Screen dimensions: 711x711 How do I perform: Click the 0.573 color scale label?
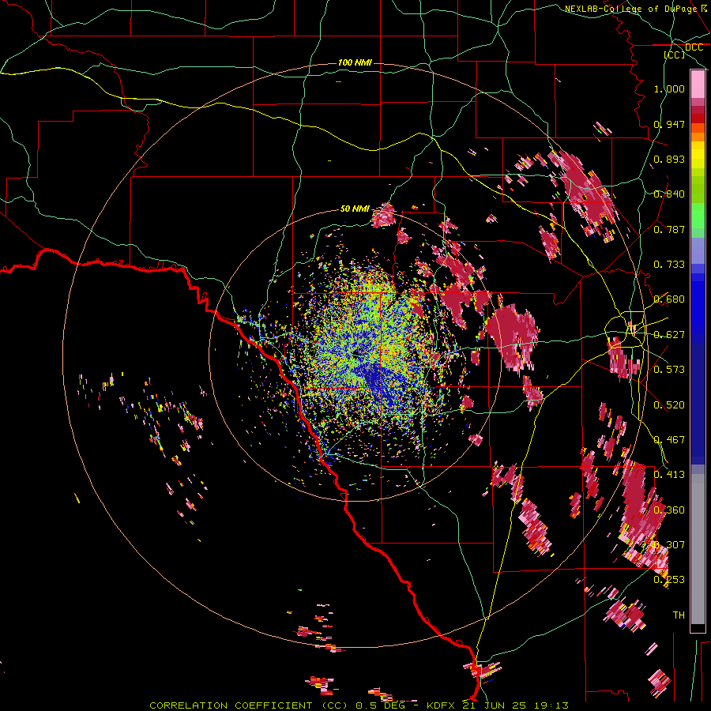coord(669,370)
